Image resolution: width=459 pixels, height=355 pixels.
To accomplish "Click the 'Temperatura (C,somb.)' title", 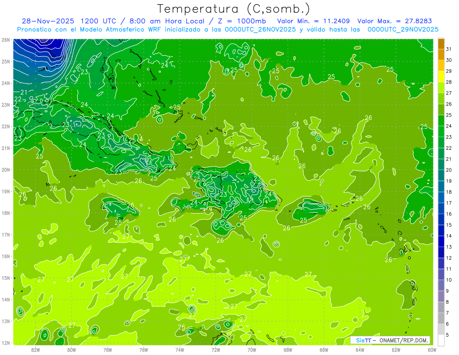I will (234, 9).
